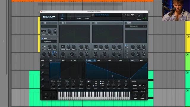Viewport: 190px width, 107px height.
Task: Click the LFO RATE knob
Action: tap(108, 85)
